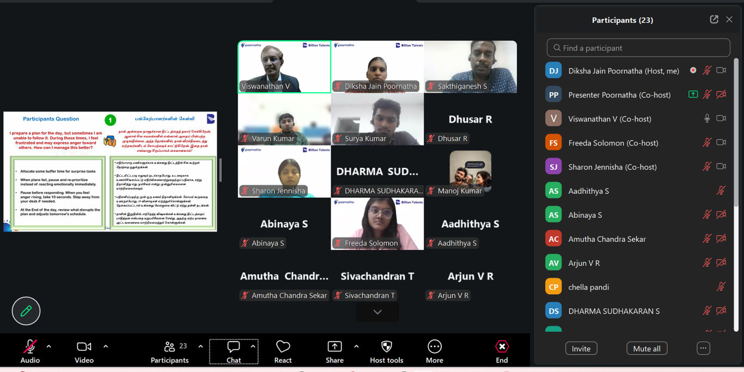Expand chat options arrow beside Chat
This screenshot has width=744, height=372.
point(253,346)
